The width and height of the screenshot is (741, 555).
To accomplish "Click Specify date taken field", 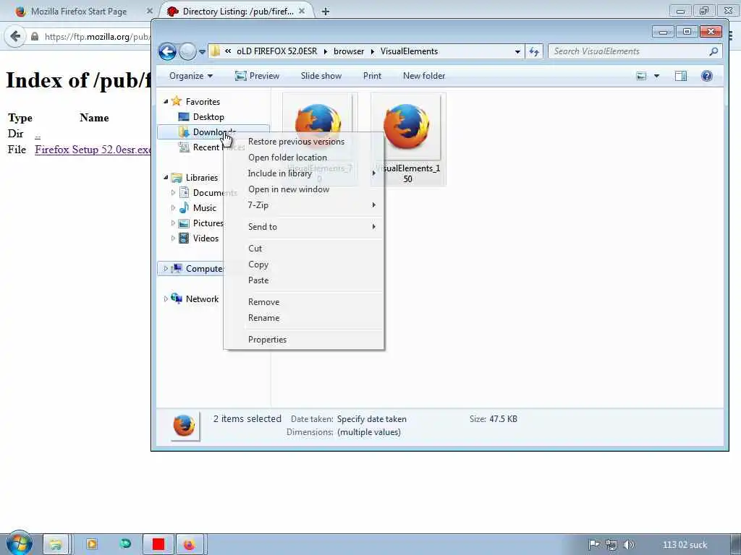I will point(371,419).
